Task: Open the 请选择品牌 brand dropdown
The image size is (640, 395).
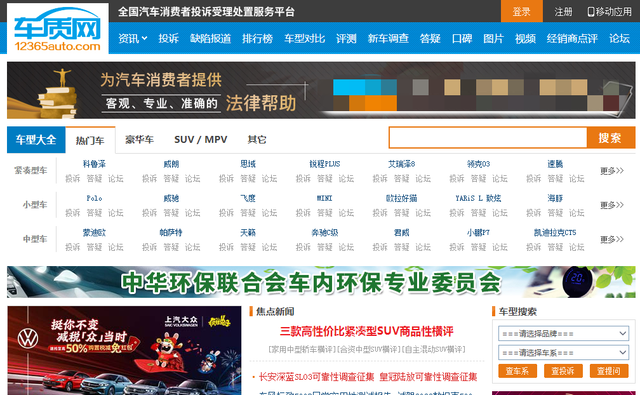Action: pos(563,333)
